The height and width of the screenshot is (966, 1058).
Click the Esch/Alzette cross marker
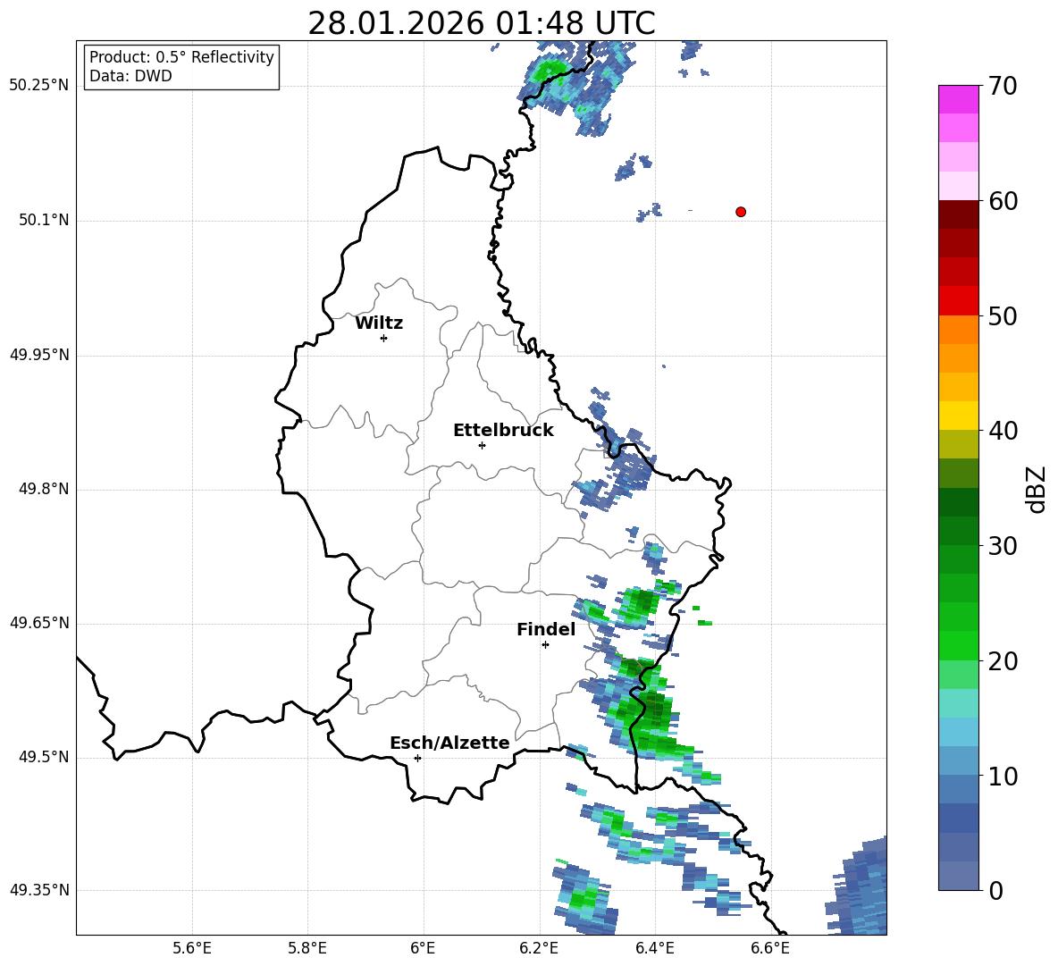(x=417, y=758)
